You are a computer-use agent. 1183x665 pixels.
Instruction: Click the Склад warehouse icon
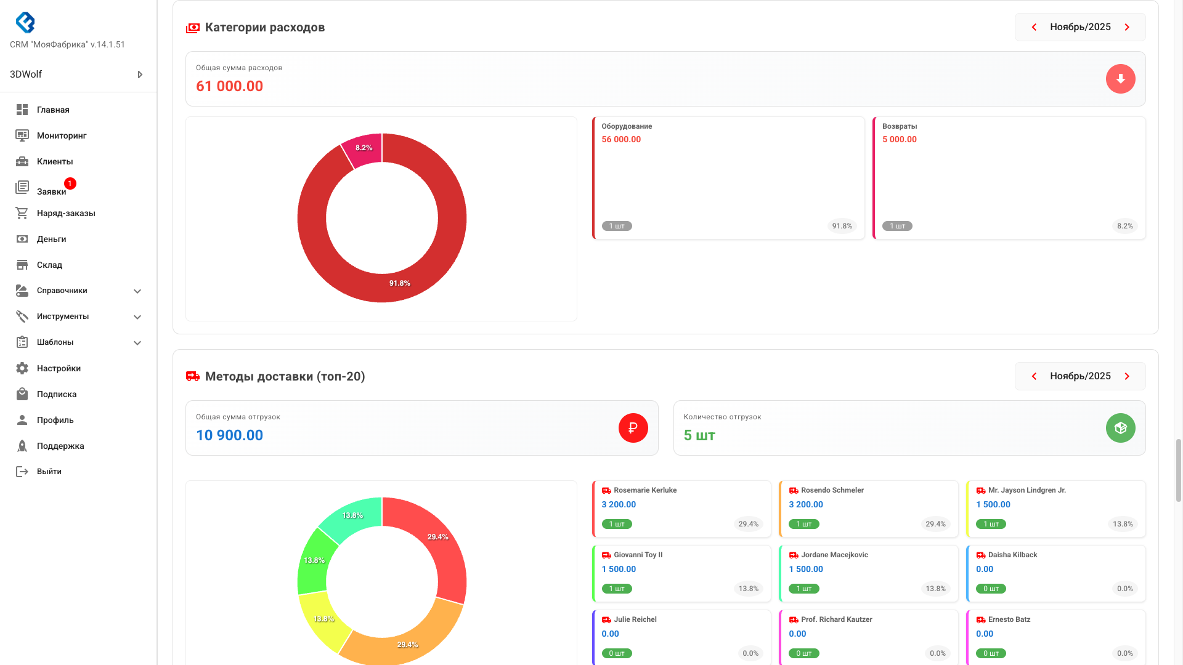pos(22,265)
